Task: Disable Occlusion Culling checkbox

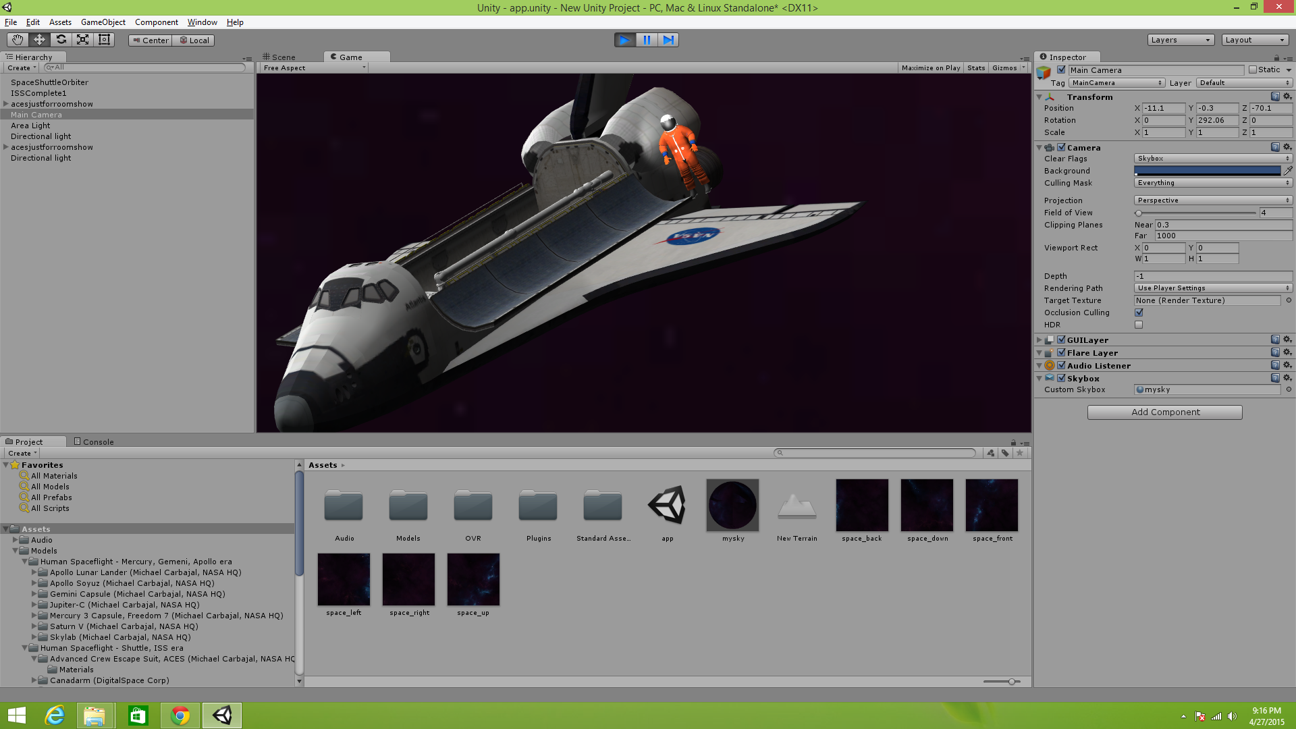Action: coord(1139,313)
